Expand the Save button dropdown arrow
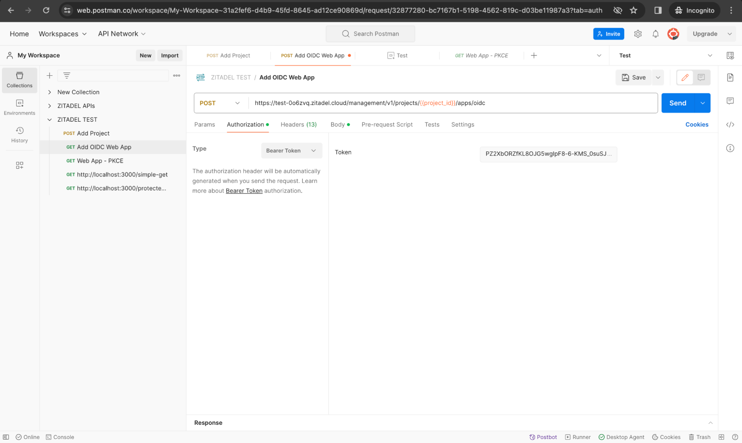 coord(657,78)
